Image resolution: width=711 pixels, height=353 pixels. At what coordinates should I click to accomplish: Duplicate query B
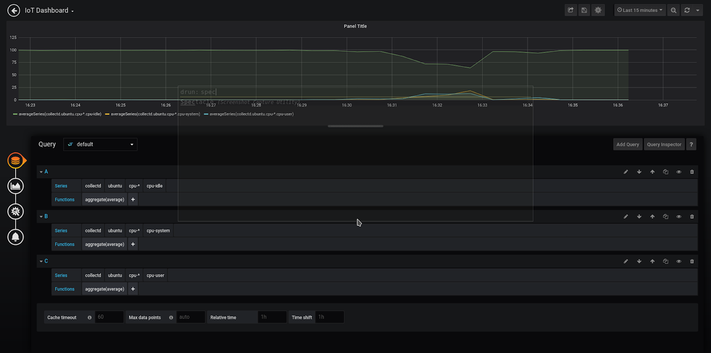tap(665, 216)
